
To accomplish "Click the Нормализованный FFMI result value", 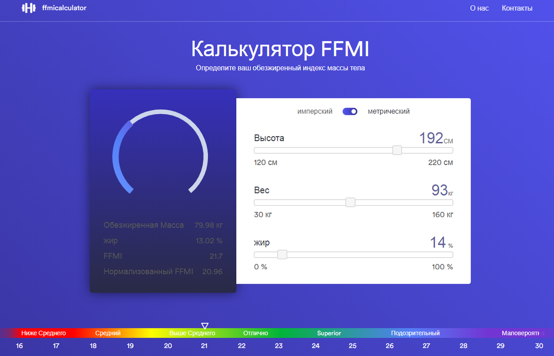I will (x=213, y=272).
